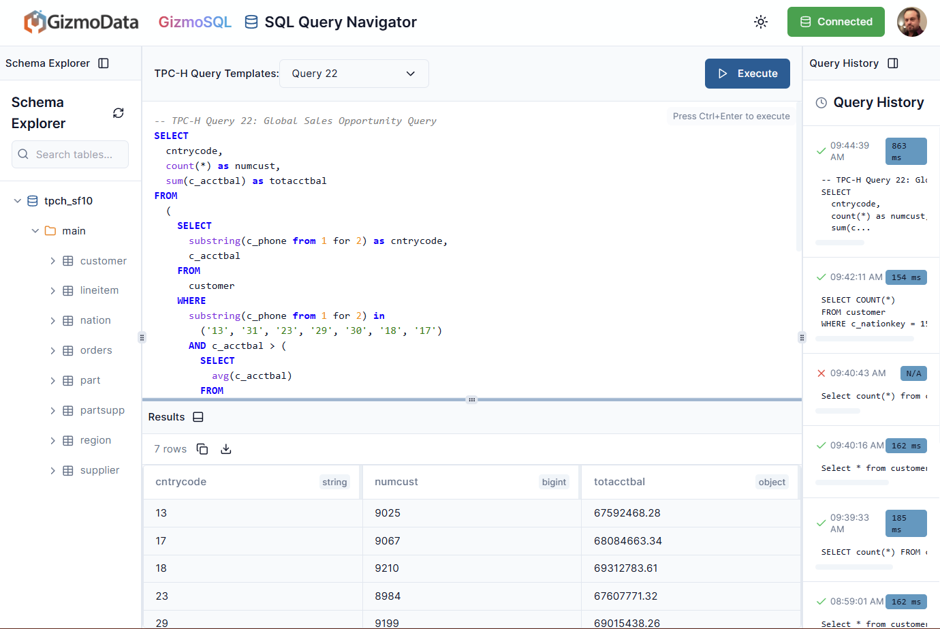Collapse the main schema folder
This screenshot has width=940, height=629.
tap(35, 230)
